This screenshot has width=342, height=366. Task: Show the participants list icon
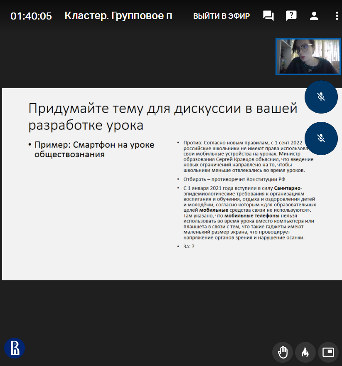point(314,16)
